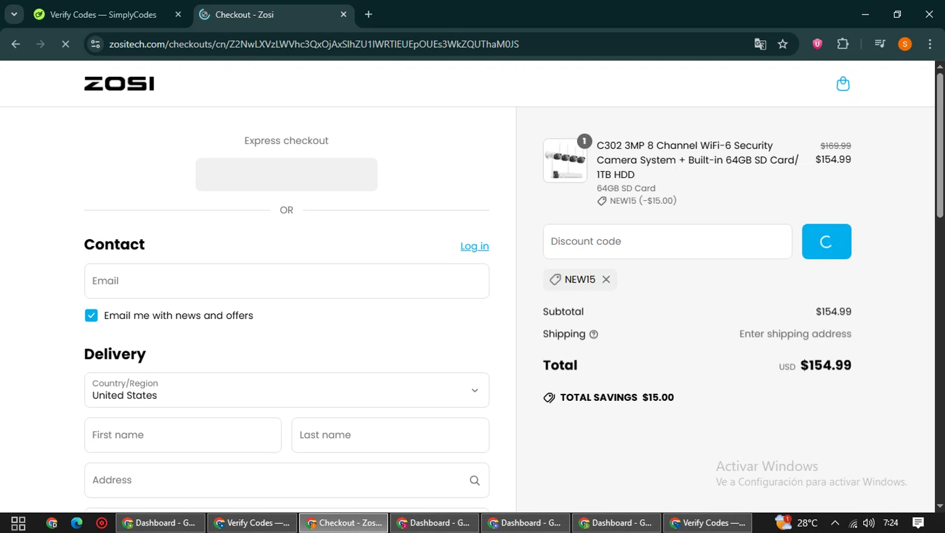Stop loading the page

pyautogui.click(x=66, y=44)
